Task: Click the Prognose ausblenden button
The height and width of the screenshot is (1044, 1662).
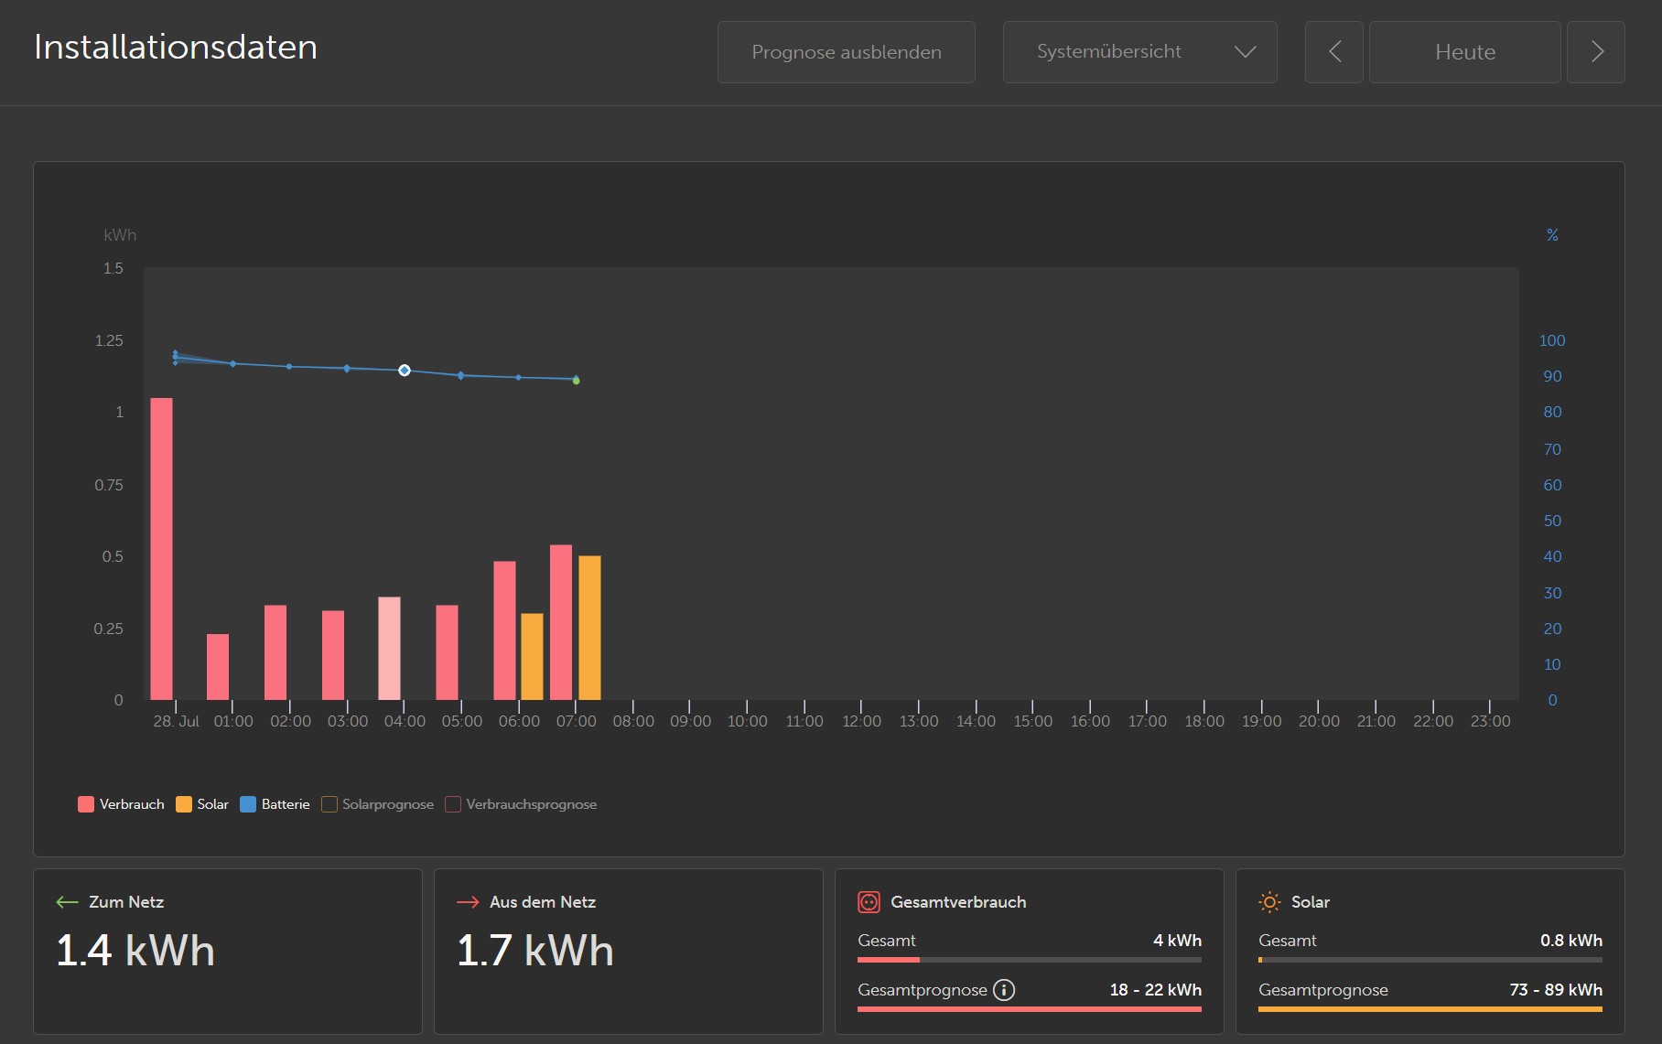Action: click(847, 52)
